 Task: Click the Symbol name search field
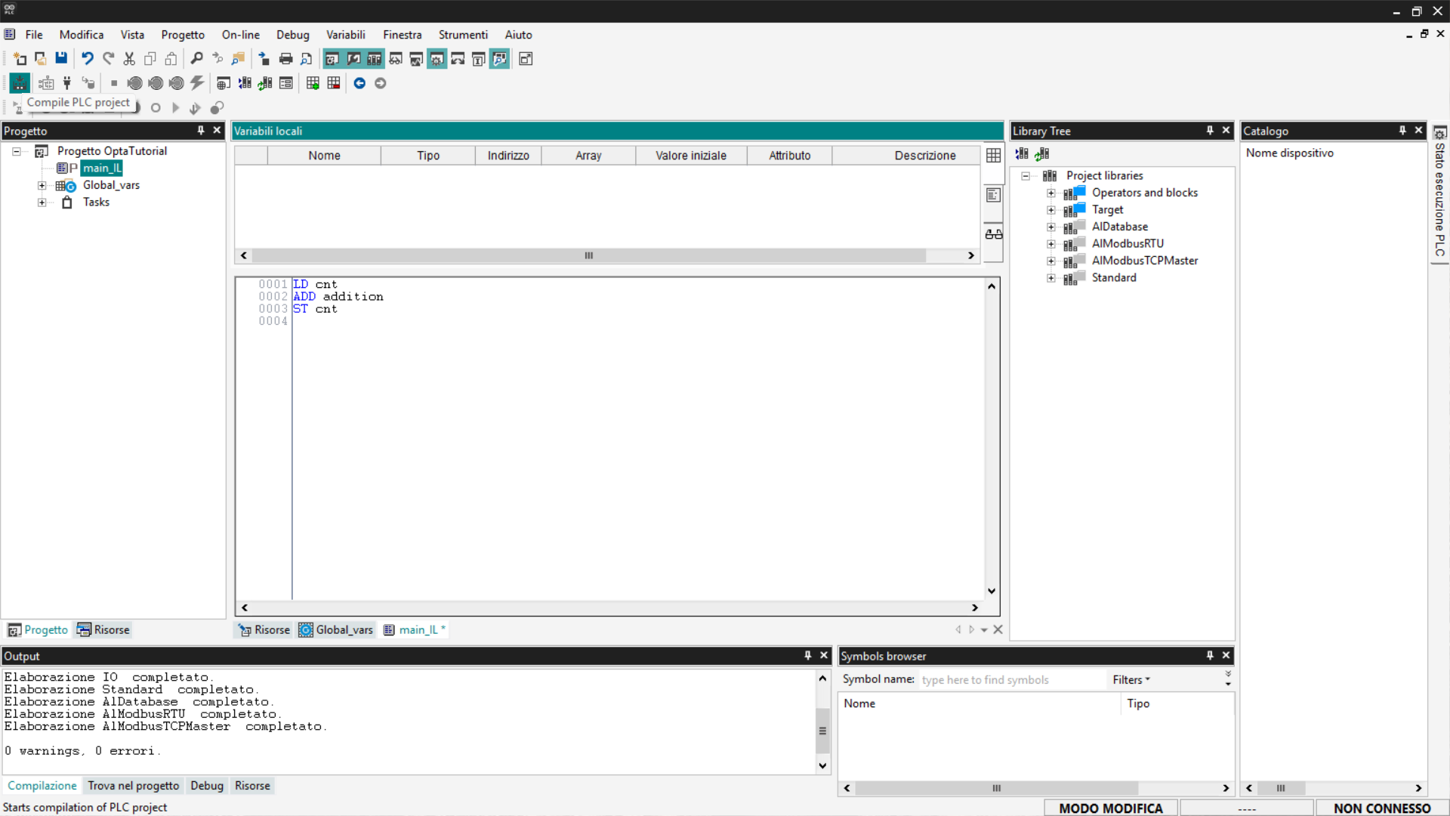[x=1010, y=680]
